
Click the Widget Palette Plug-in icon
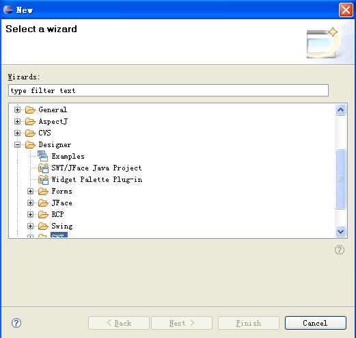[43, 179]
